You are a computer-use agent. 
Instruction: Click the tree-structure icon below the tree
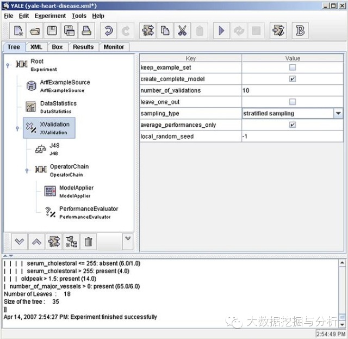pyautogui.click(x=71, y=242)
